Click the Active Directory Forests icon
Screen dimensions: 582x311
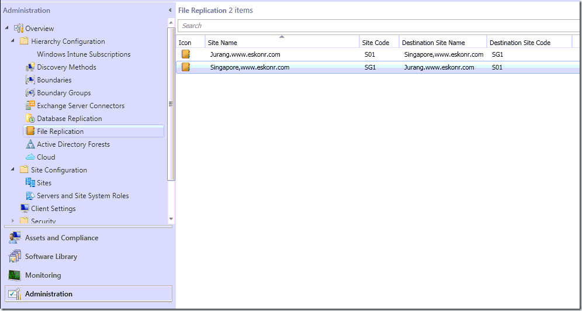(30, 144)
